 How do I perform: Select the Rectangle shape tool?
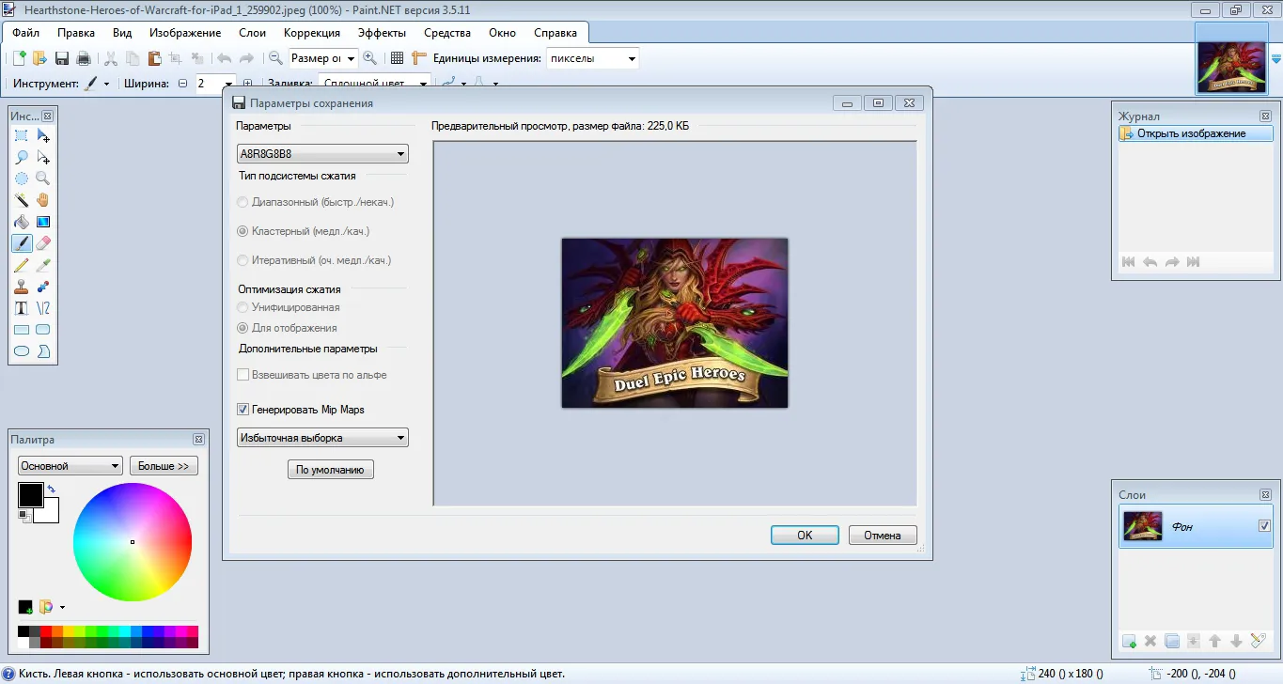[22, 330]
